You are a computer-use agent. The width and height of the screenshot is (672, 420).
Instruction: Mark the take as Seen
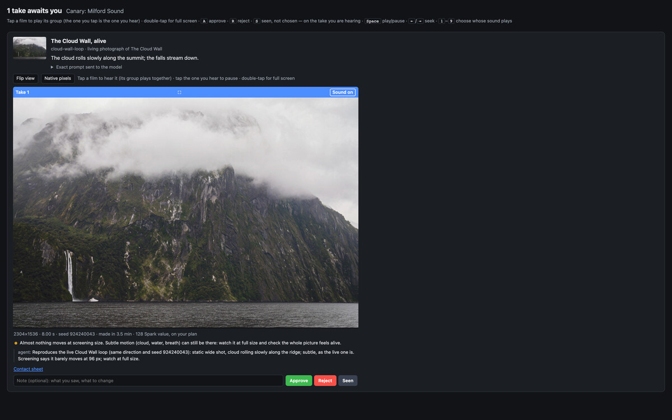click(348, 381)
